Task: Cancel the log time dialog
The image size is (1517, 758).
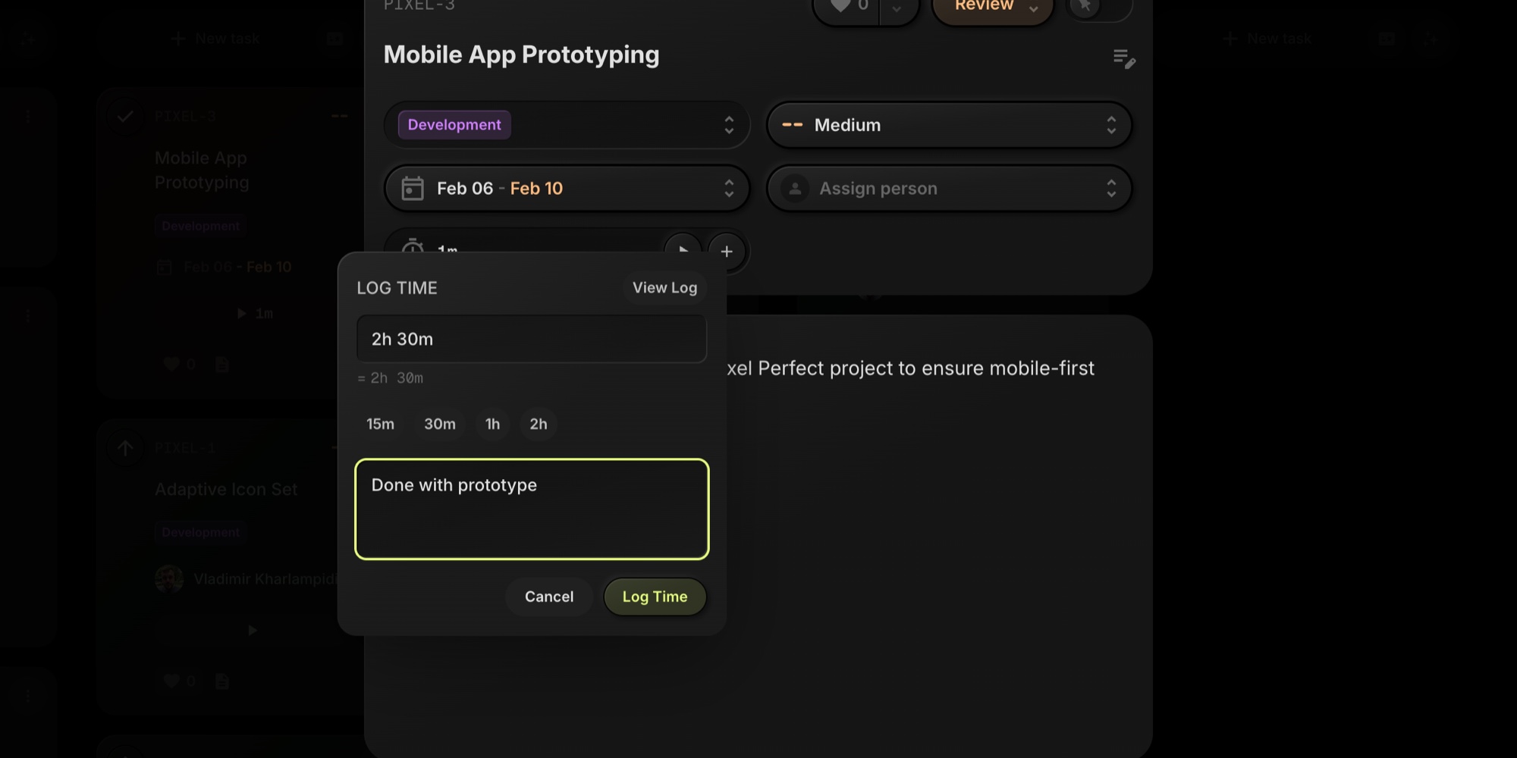Action: point(548,597)
